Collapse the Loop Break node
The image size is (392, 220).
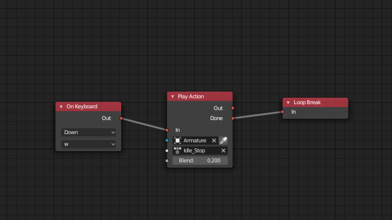click(288, 102)
